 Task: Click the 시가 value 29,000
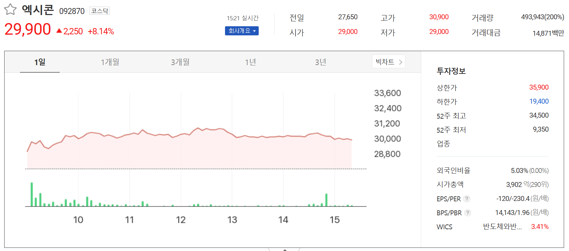tap(348, 32)
